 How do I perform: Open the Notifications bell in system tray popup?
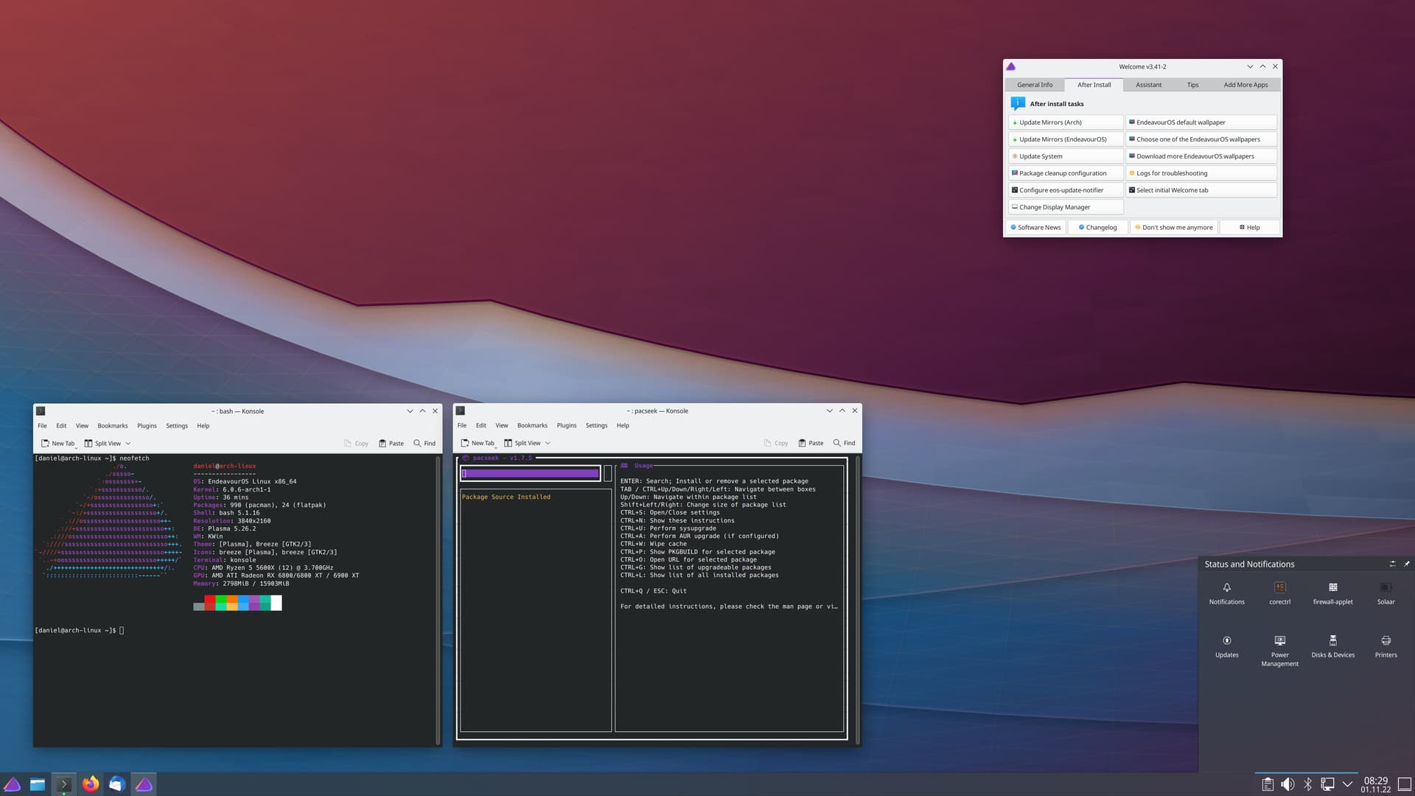pyautogui.click(x=1226, y=593)
